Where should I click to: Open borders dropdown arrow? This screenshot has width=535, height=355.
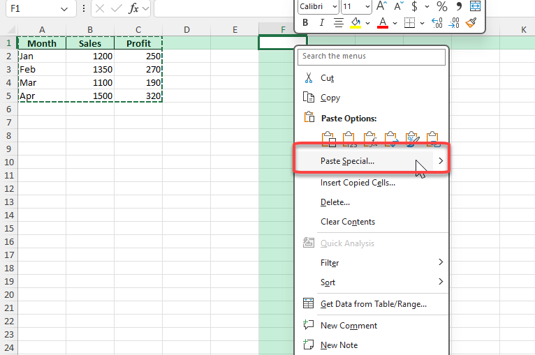click(422, 23)
